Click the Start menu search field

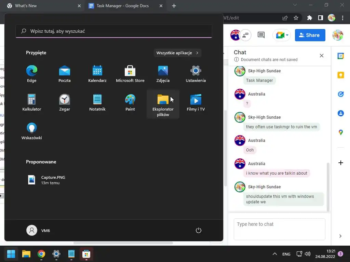point(114,31)
